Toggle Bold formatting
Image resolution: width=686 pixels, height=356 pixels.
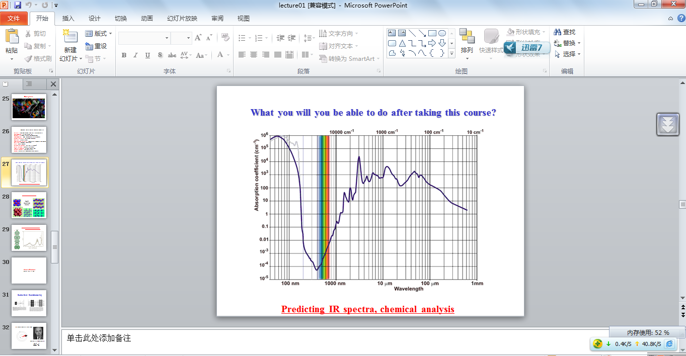click(124, 55)
